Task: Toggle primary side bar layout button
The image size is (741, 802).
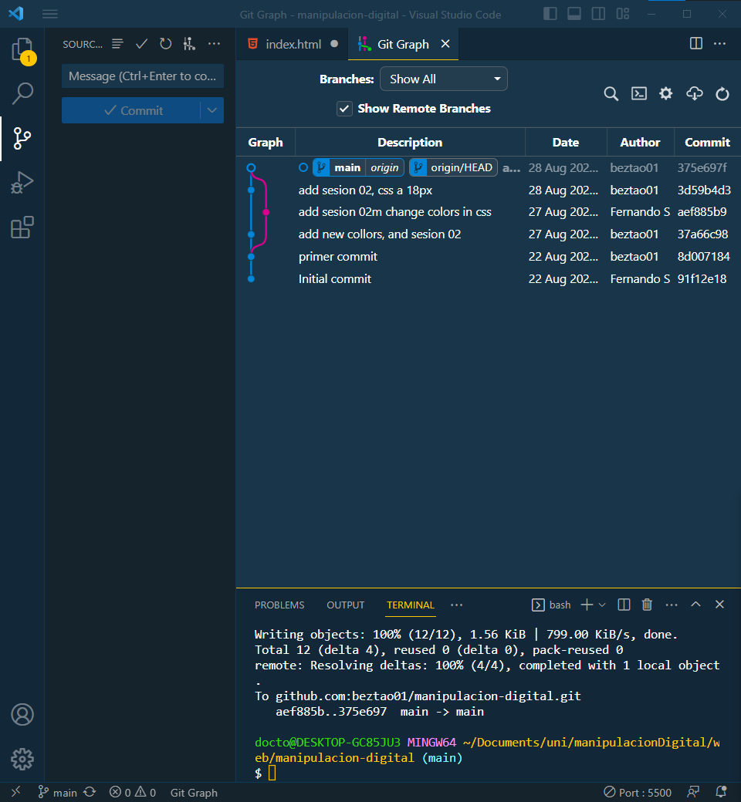Action: pyautogui.click(x=550, y=14)
